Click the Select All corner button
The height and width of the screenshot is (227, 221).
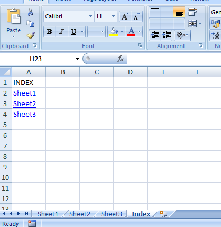(x=6, y=72)
